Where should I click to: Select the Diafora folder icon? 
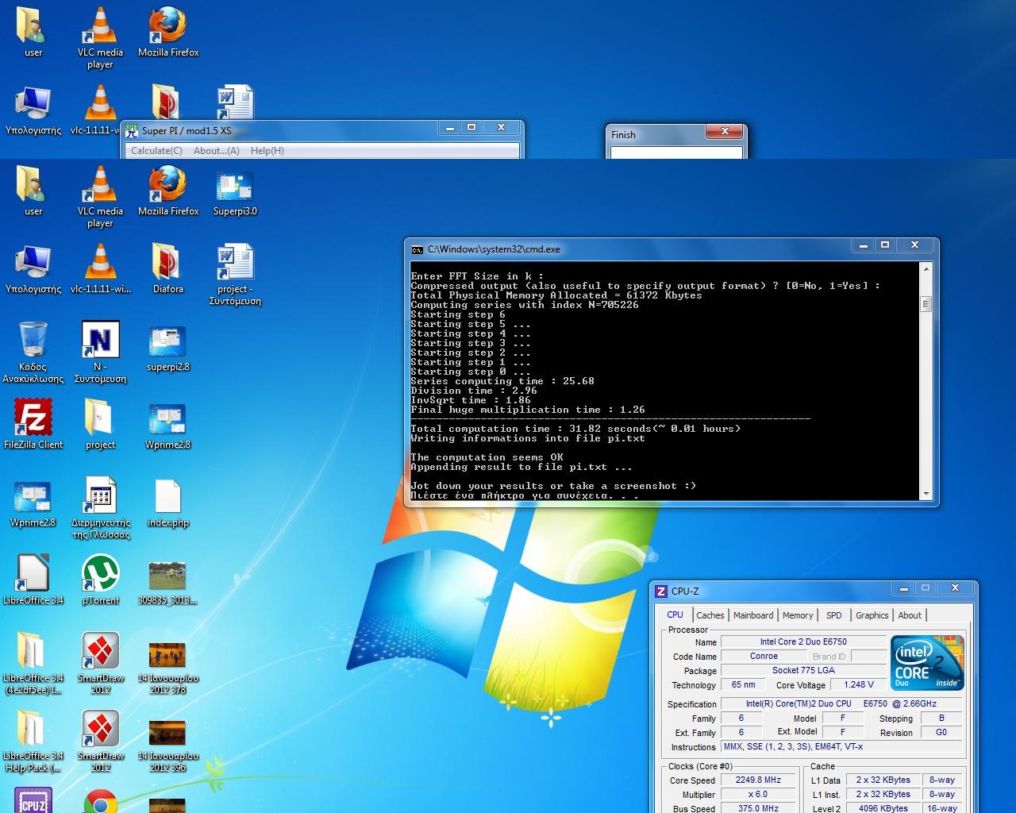coord(167,269)
